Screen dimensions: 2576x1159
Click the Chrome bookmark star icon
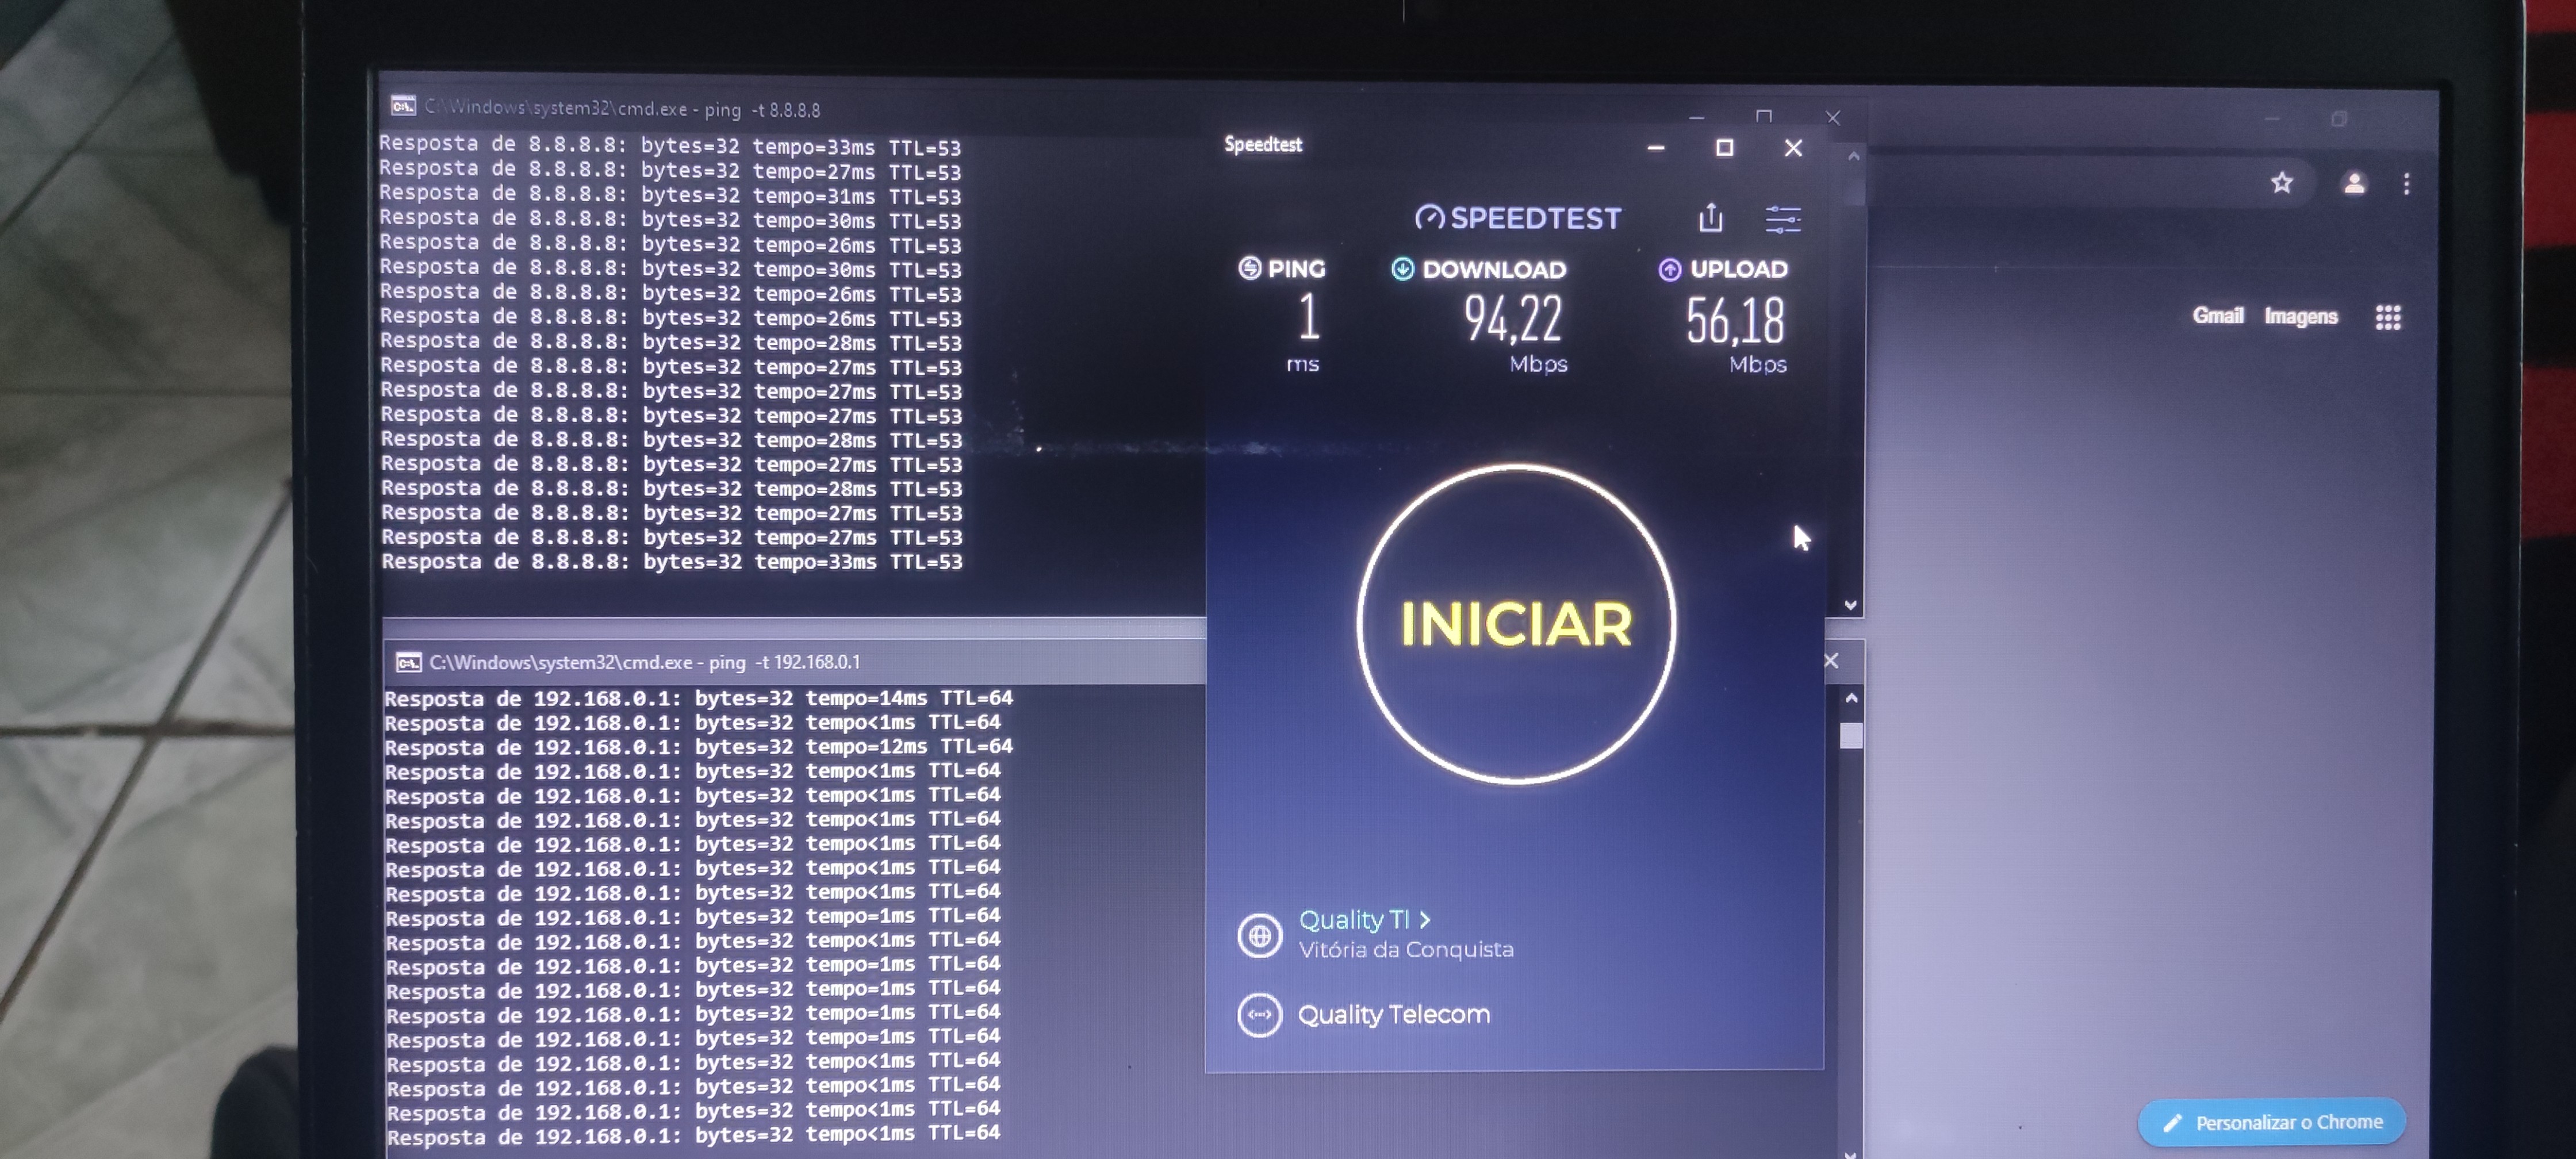(x=2281, y=183)
